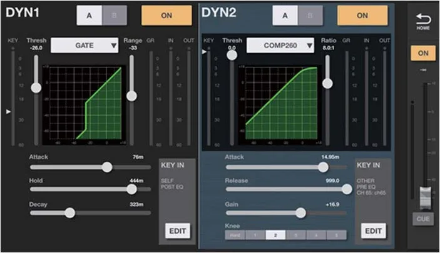Click the DYN2 Attack slider handle
This screenshot has width=440, height=253.
tap(323, 167)
